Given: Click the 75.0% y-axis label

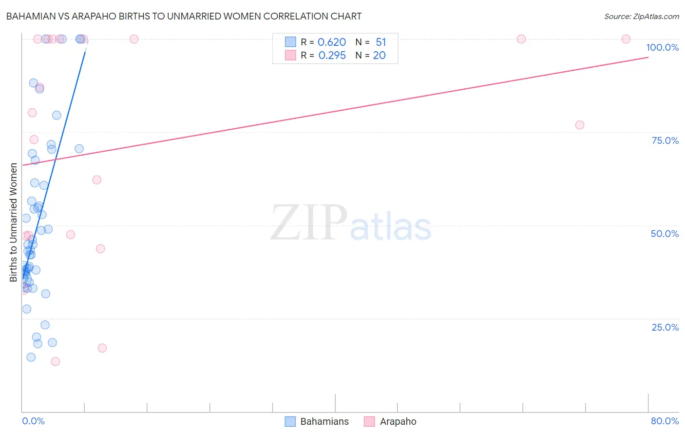Looking at the screenshot, I should coord(665,140).
